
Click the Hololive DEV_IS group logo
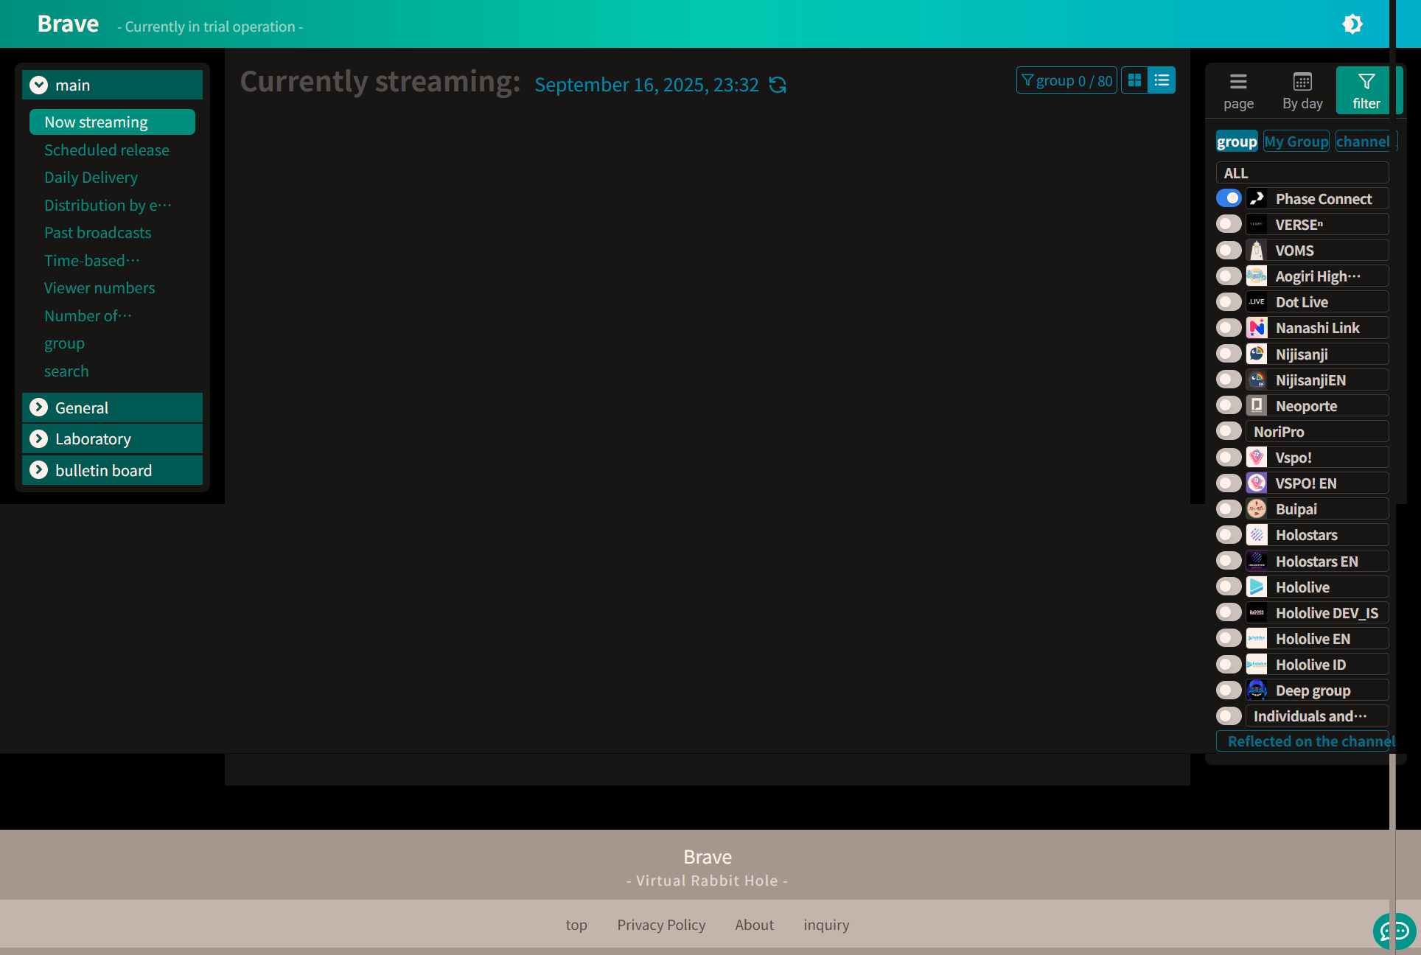(x=1257, y=612)
